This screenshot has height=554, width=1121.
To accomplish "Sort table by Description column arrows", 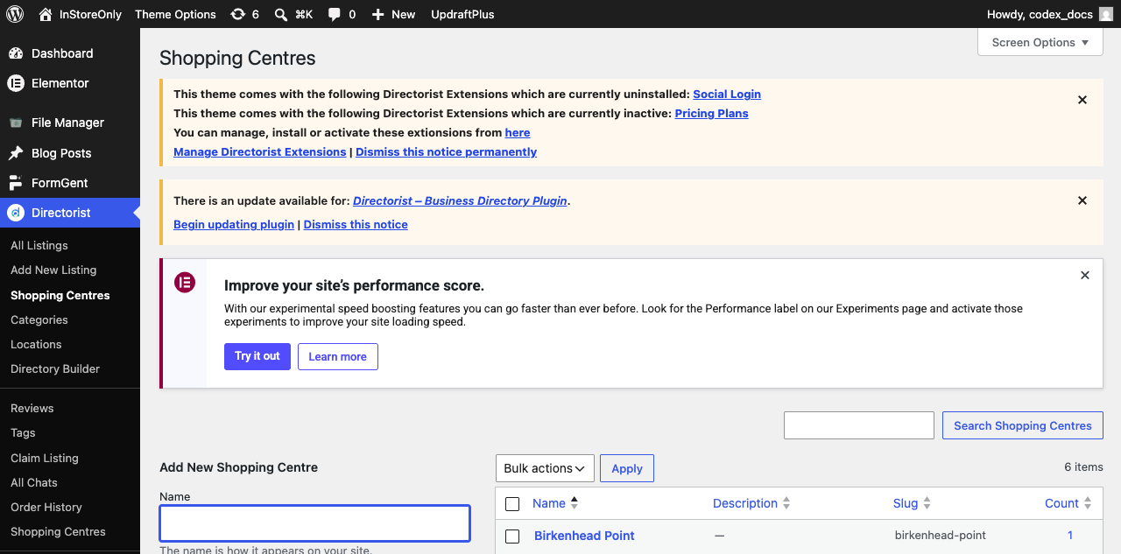I will pos(786,503).
